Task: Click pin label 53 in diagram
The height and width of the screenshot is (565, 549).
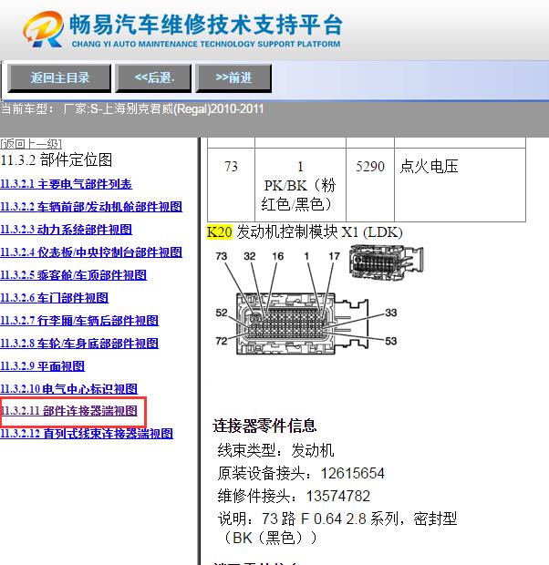Action: tap(390, 341)
